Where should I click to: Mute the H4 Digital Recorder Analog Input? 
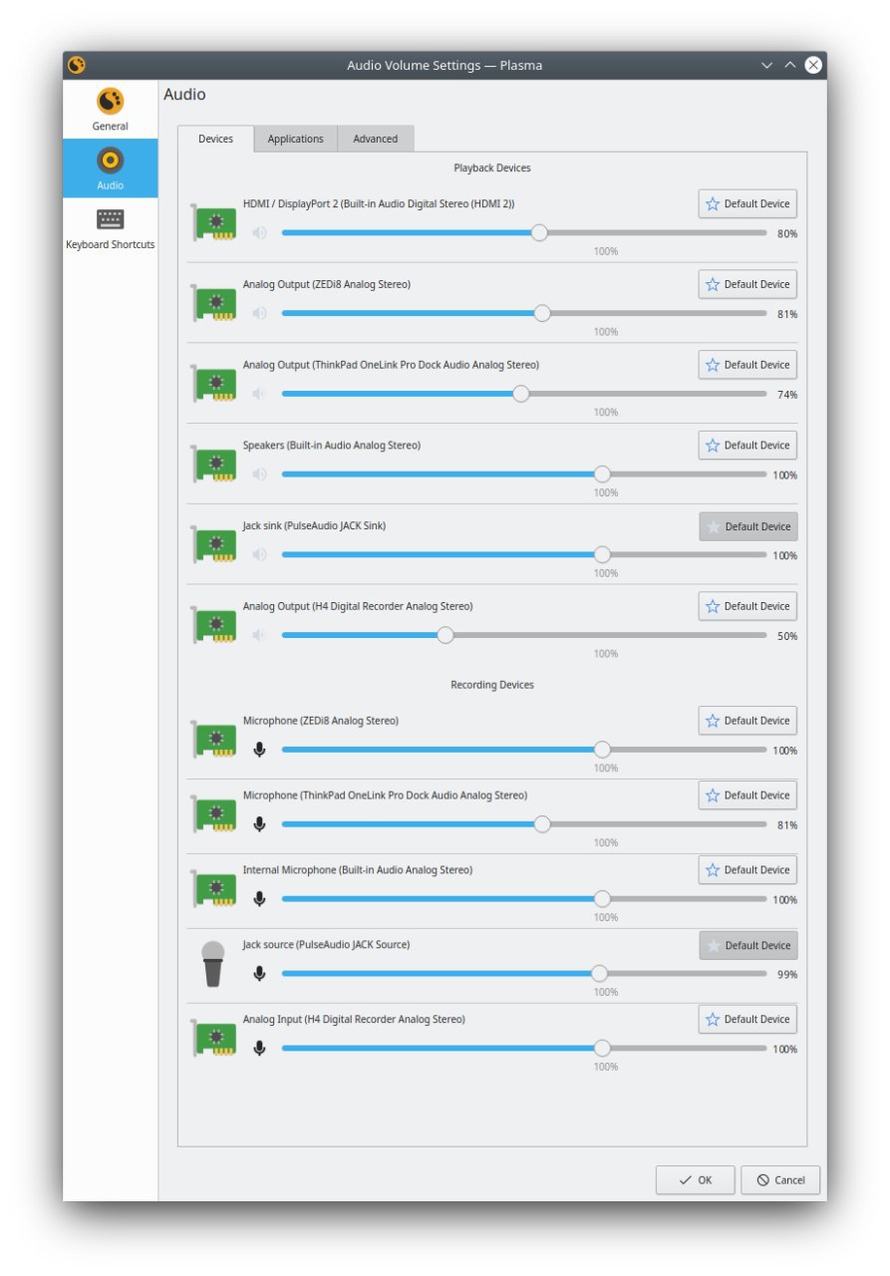(x=260, y=1049)
